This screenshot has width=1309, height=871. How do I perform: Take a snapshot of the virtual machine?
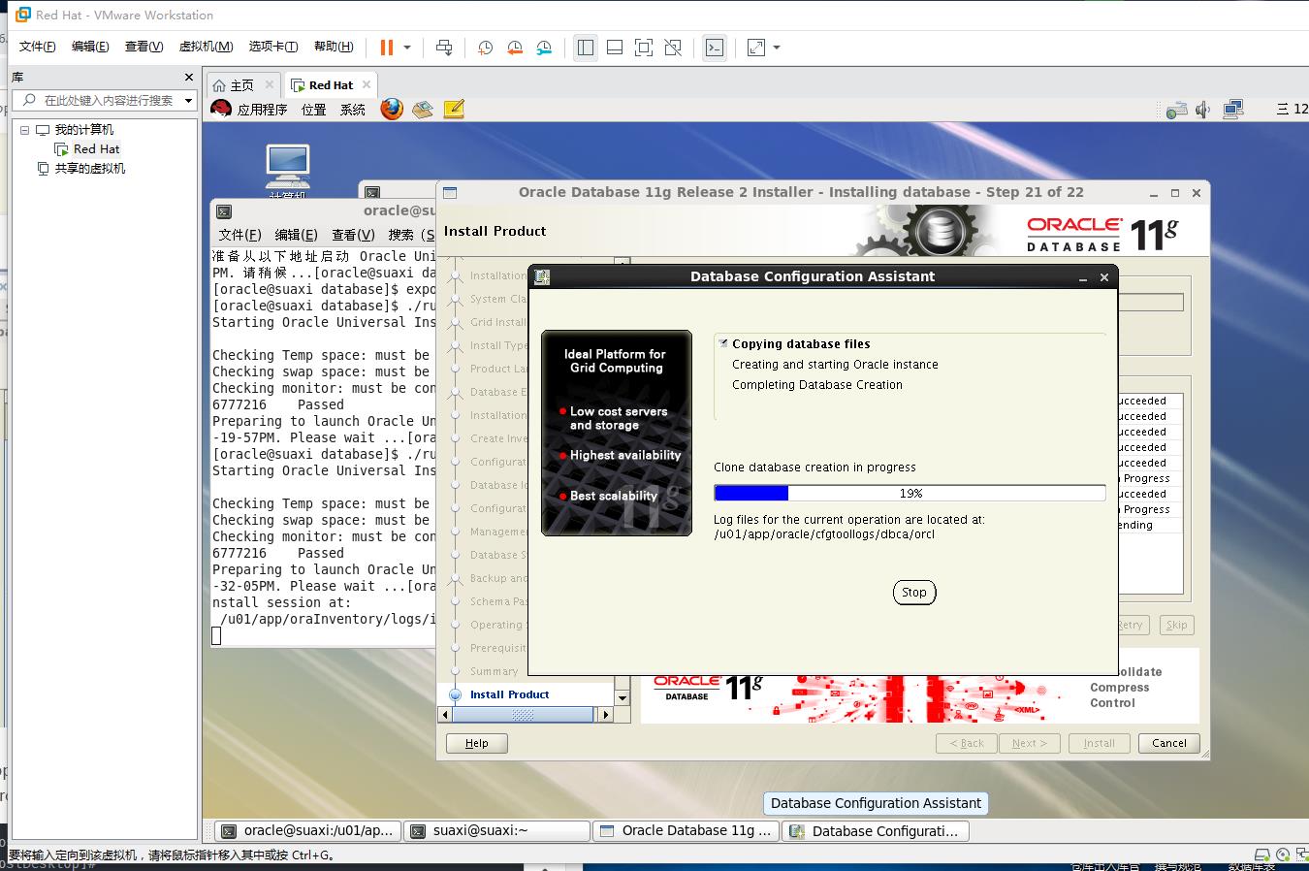485,48
